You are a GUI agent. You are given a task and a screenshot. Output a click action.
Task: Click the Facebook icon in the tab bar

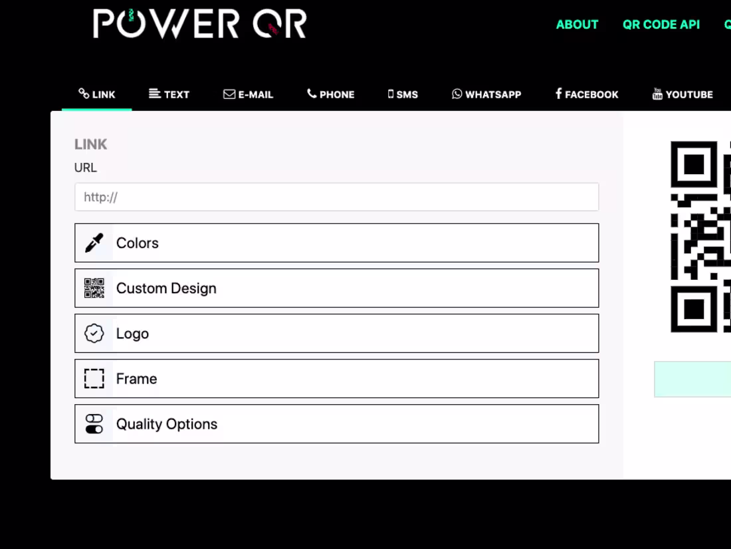click(559, 94)
